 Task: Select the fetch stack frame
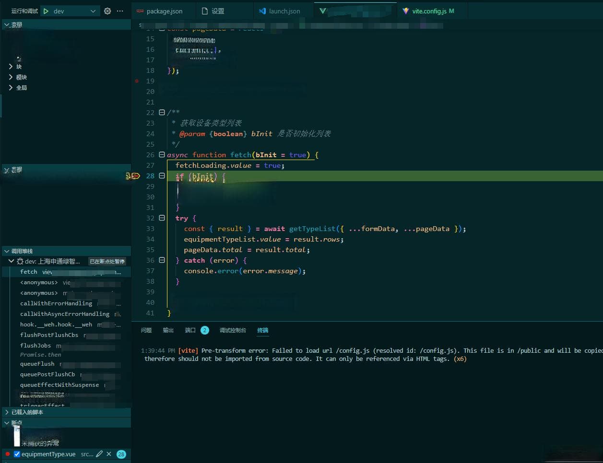66,272
